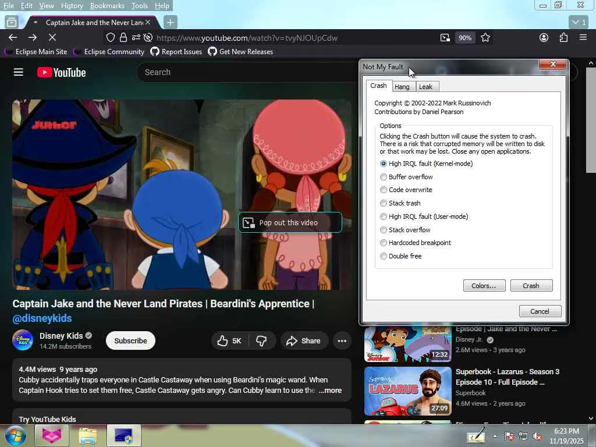Click the YouTube logo

click(x=62, y=72)
